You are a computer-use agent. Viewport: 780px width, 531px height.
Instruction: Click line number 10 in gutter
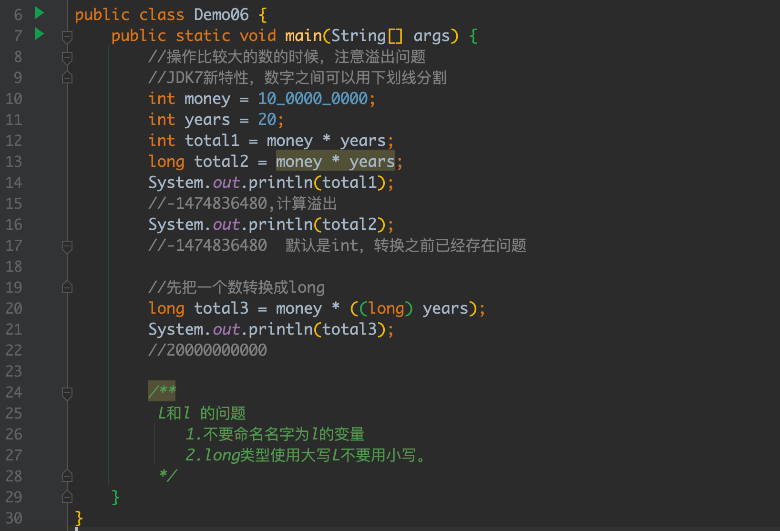pos(14,99)
